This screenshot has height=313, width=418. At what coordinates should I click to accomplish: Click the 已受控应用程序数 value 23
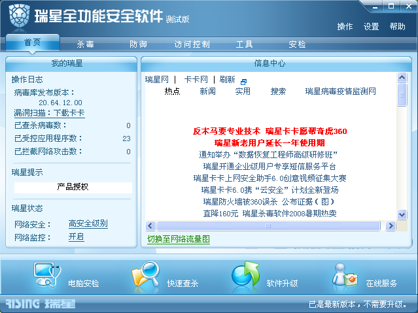[x=126, y=139]
